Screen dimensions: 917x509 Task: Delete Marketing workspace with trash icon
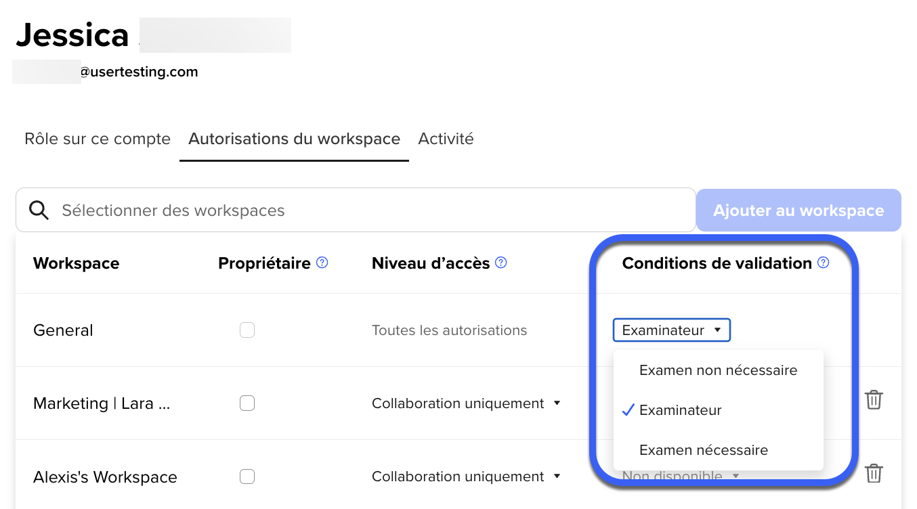[x=874, y=400]
